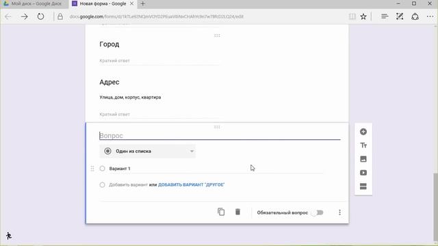The width and height of the screenshot is (438, 246).
Task: Click drag handle atop the active question
Action: (x=217, y=127)
